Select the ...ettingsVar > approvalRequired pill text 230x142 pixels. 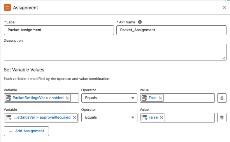coord(42,117)
